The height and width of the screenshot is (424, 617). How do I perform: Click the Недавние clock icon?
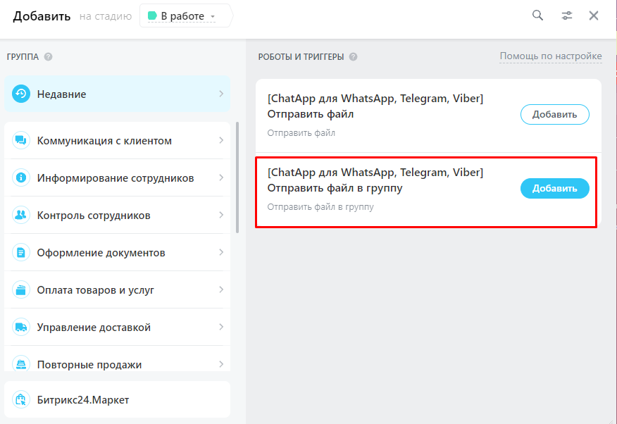(x=21, y=94)
